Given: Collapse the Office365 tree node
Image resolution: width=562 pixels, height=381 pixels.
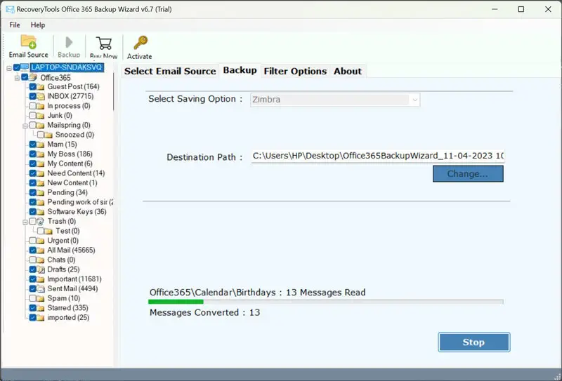Looking at the screenshot, I should 17,78.
